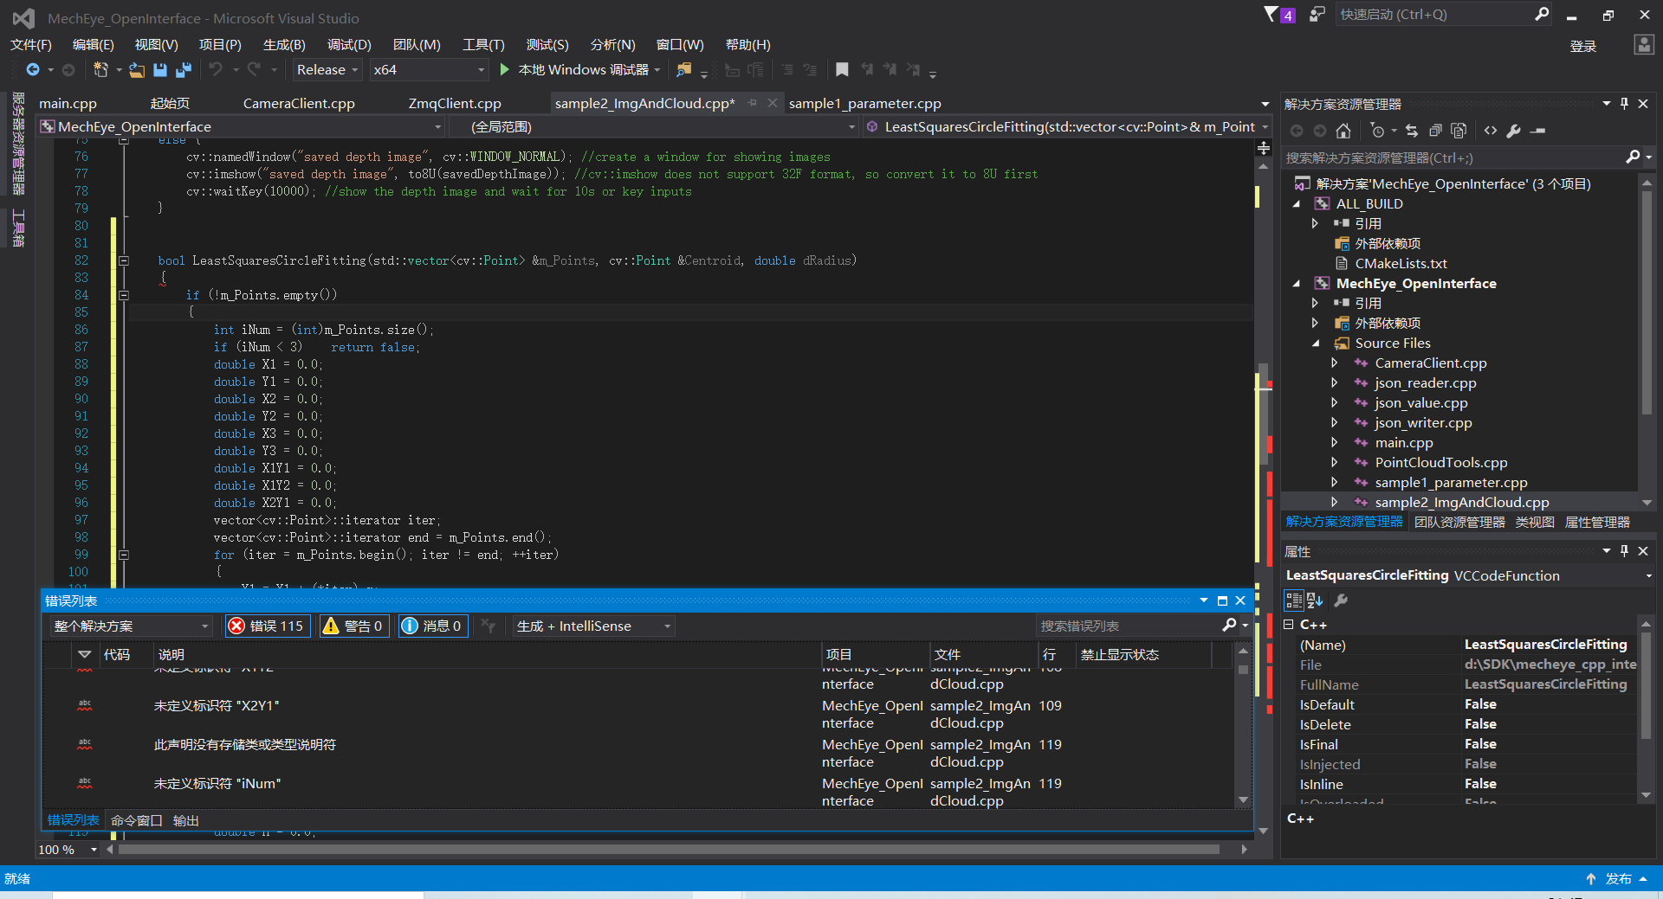Click the sync with active document icon
This screenshot has height=899, width=1663.
1412,131
